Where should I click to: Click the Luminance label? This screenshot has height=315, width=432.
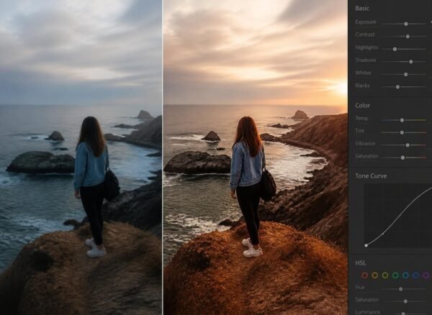[x=368, y=312]
